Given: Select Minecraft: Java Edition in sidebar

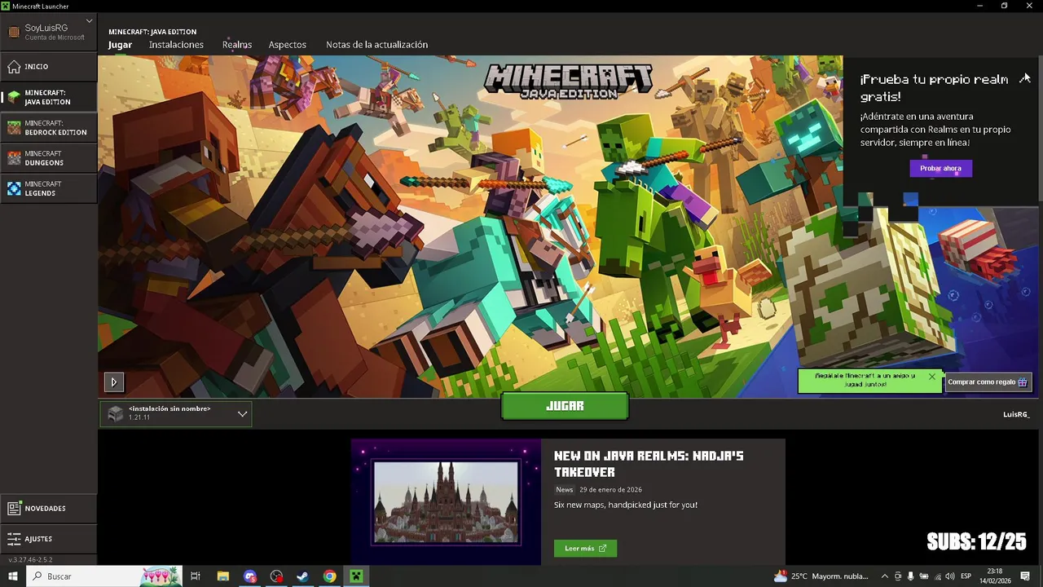Looking at the screenshot, I should (48, 97).
